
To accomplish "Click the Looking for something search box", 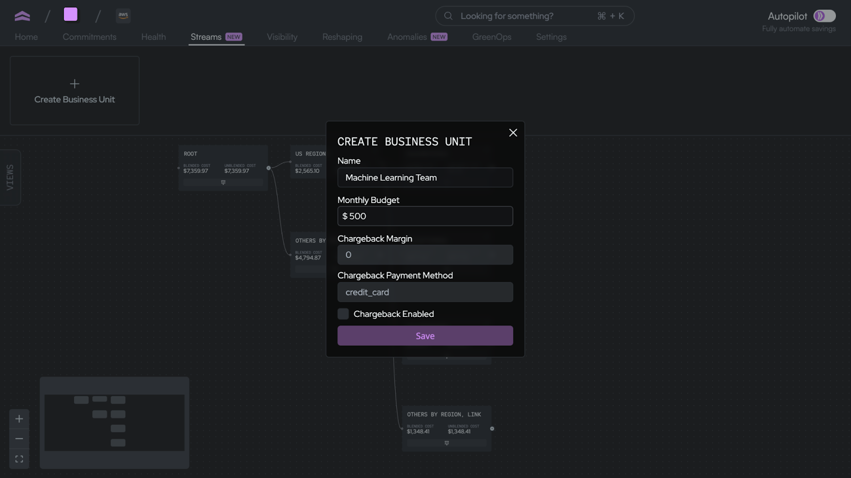I will (535, 16).
